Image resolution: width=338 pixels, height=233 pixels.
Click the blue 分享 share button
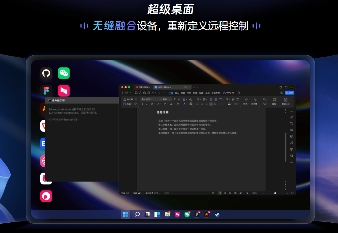click(x=289, y=93)
